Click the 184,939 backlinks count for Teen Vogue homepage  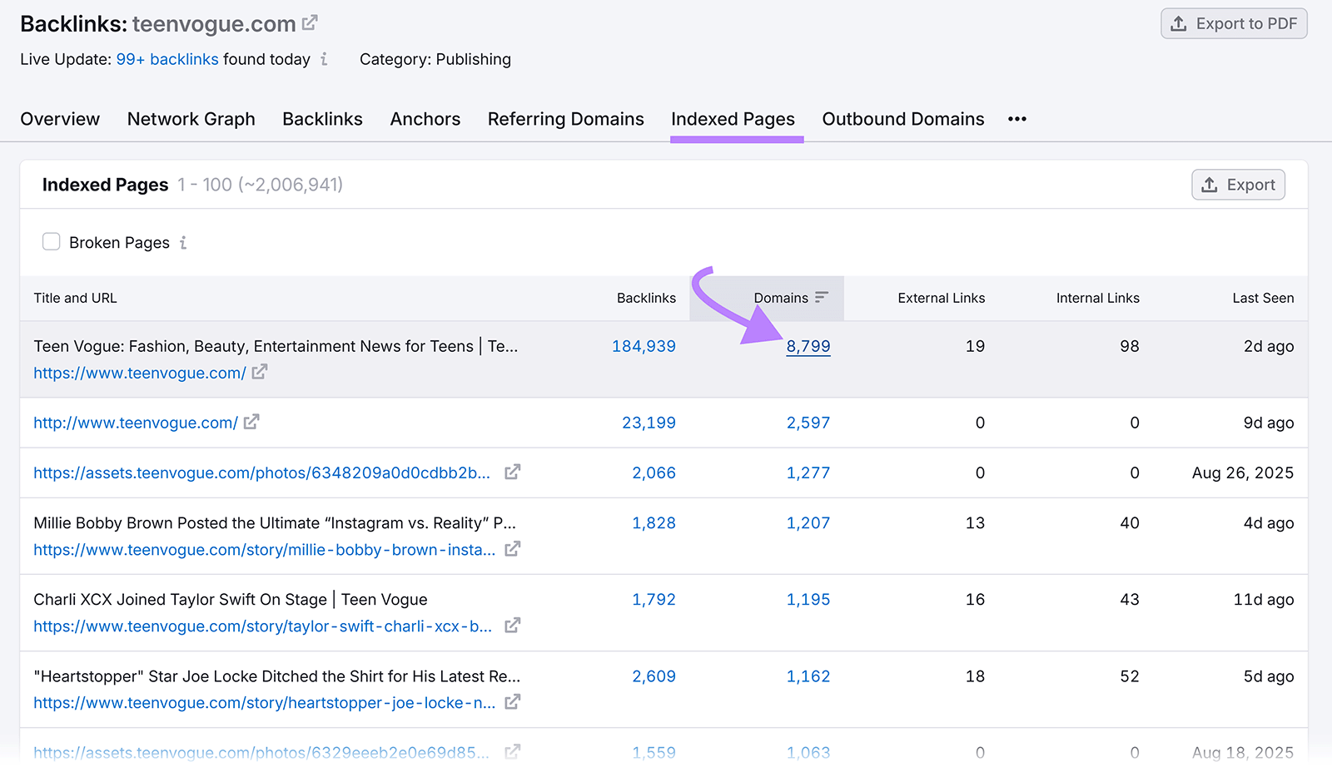644,346
